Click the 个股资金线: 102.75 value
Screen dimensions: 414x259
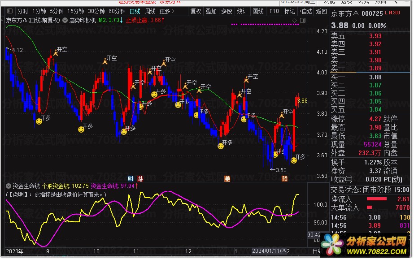coord(65,186)
